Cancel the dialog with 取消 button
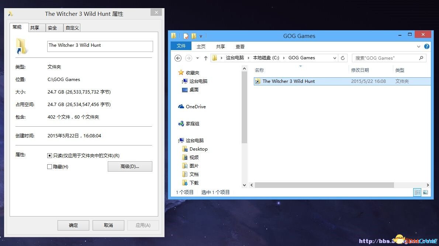This screenshot has height=246, width=439. [x=108, y=225]
